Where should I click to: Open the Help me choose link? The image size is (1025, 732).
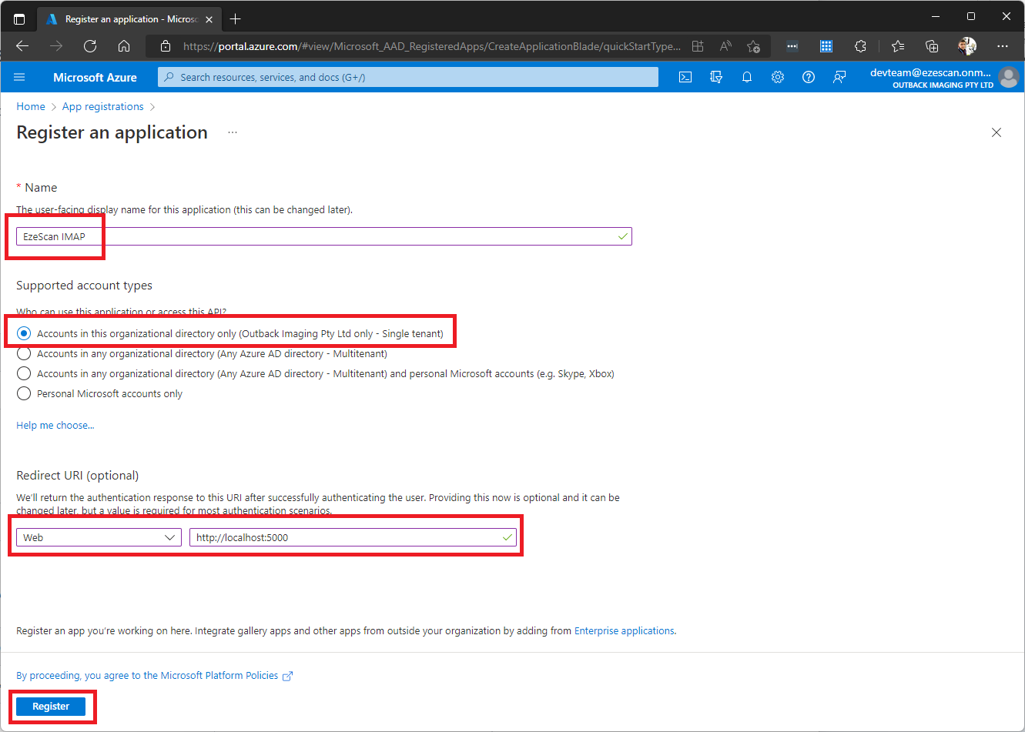(x=55, y=425)
